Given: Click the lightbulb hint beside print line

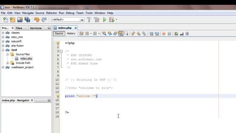Looking at the screenshot, I should tap(58, 96).
